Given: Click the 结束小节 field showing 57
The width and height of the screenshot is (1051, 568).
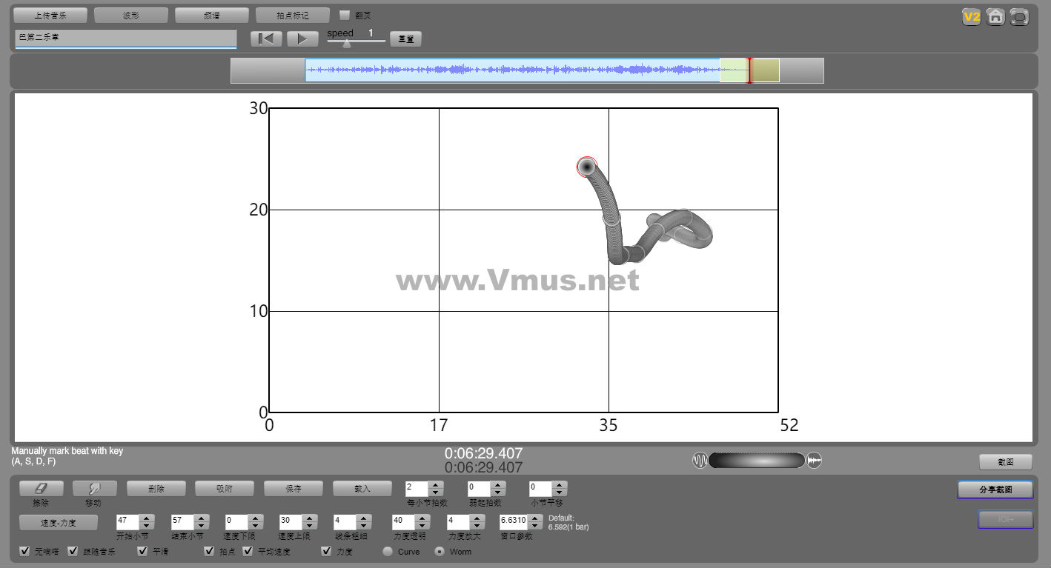Looking at the screenshot, I should tap(182, 522).
